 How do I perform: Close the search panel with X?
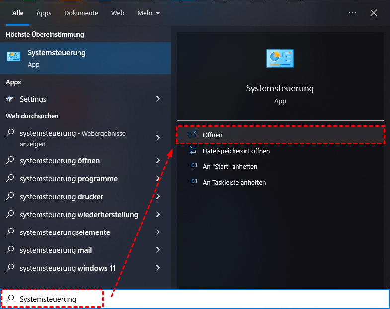click(374, 13)
